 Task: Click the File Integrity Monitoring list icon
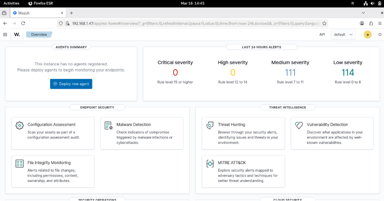[19, 164]
